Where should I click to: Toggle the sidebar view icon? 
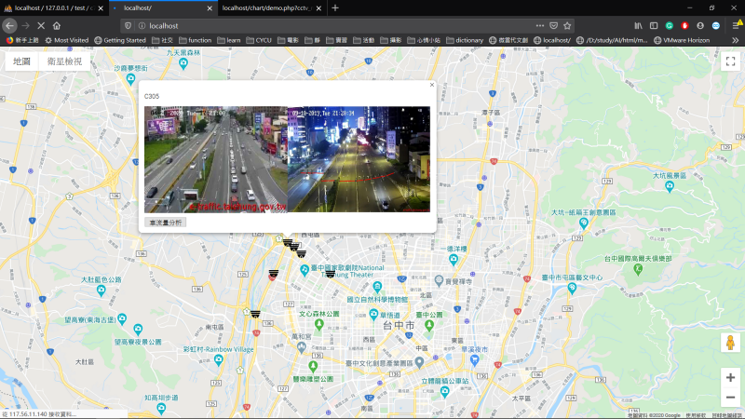point(654,26)
